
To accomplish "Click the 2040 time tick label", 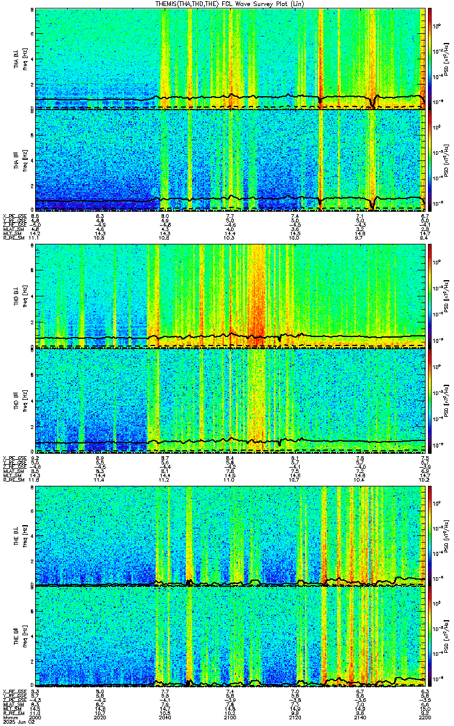I will coord(165,717).
